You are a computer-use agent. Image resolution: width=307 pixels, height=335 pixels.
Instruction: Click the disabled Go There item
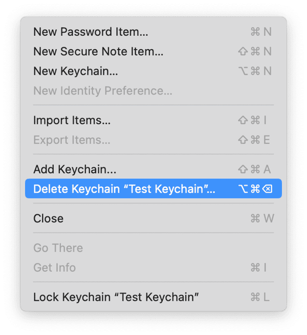(58, 248)
